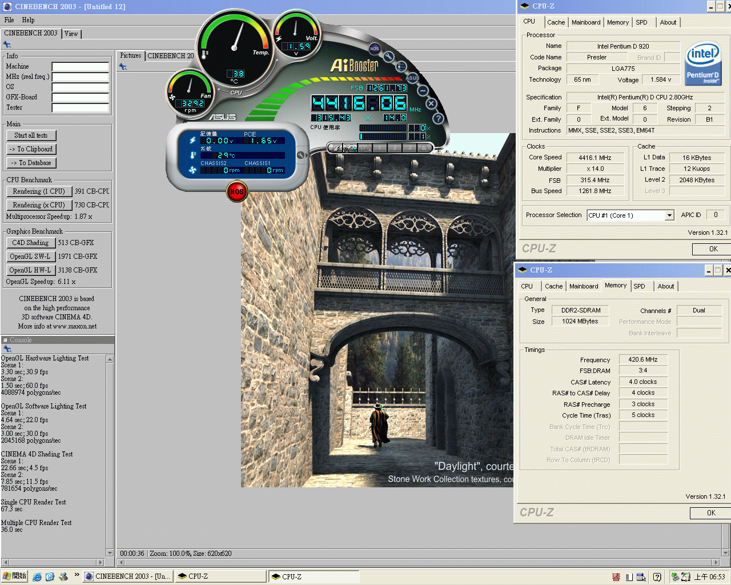Open AiBooster wrench settings icon
The height and width of the screenshot is (585, 731).
[389, 57]
